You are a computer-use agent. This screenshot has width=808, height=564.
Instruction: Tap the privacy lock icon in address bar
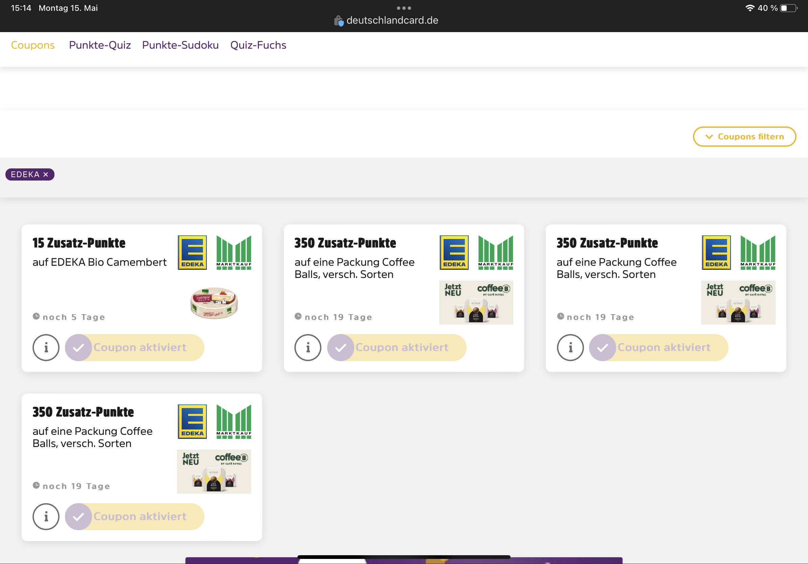(339, 21)
